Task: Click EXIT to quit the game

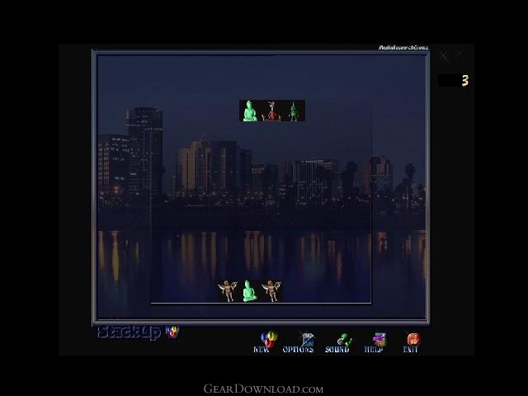Action: 411,342
